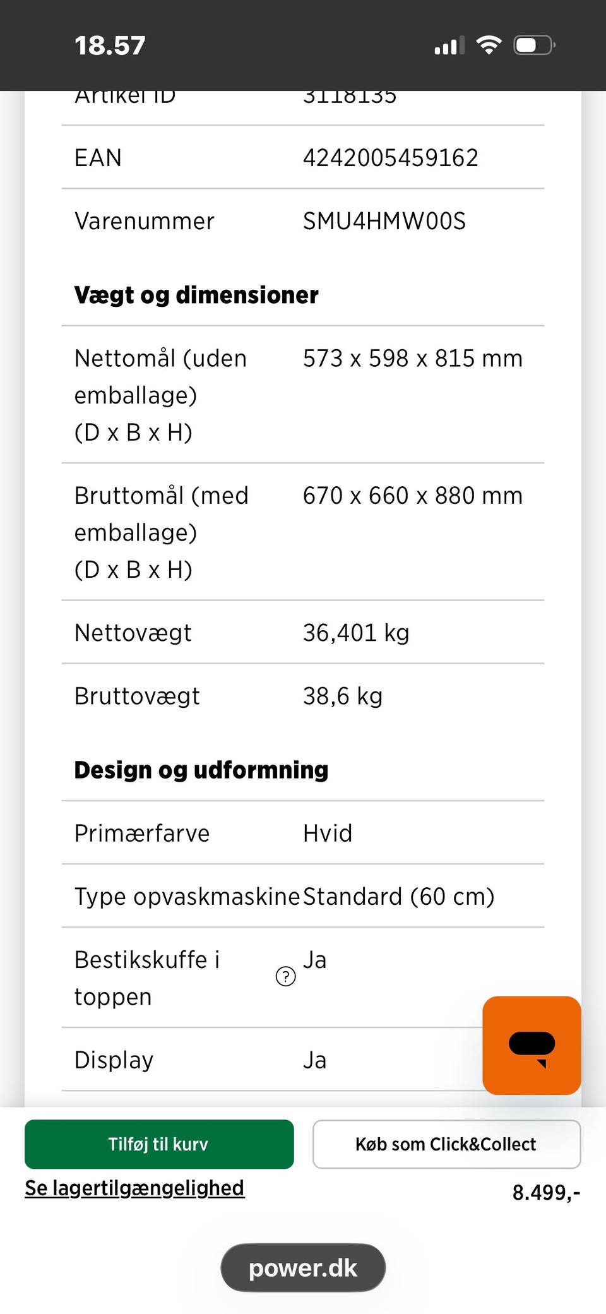Tap the Bestikskuffe i toppen help icon
This screenshot has height=1314, width=606.
point(285,976)
